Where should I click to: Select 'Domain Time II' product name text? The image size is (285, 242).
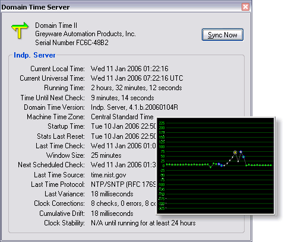(56, 26)
